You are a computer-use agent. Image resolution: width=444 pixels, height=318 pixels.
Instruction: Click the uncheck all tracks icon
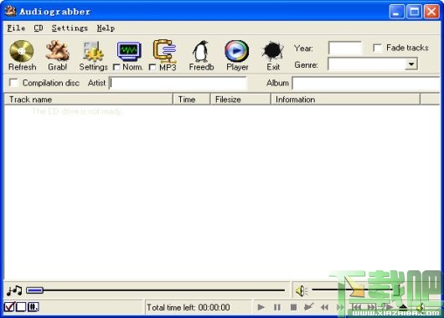click(x=21, y=307)
